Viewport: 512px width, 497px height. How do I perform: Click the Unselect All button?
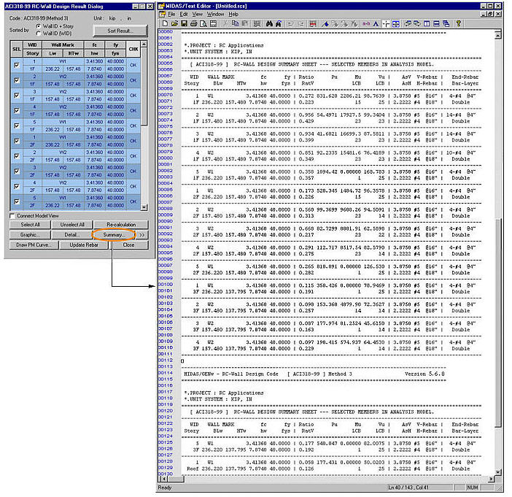click(72, 225)
